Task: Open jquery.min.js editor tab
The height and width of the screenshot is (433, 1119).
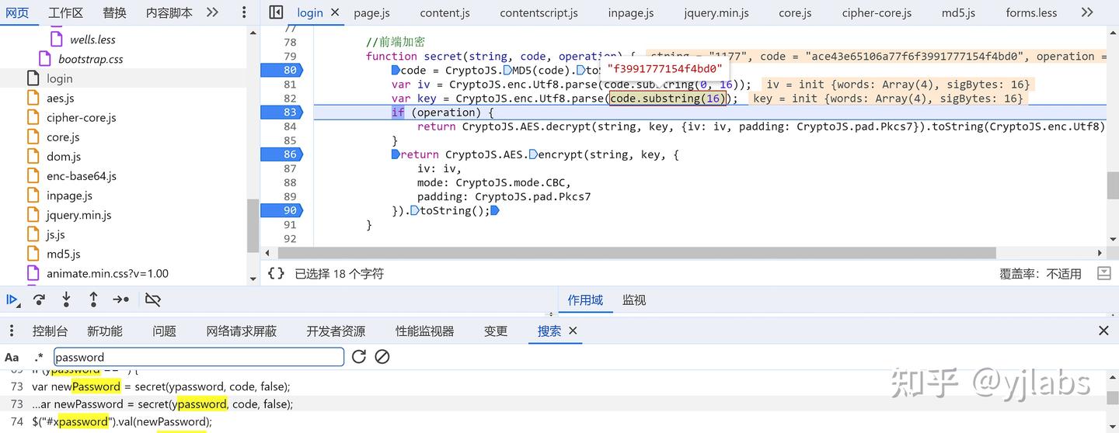Action: click(x=716, y=12)
